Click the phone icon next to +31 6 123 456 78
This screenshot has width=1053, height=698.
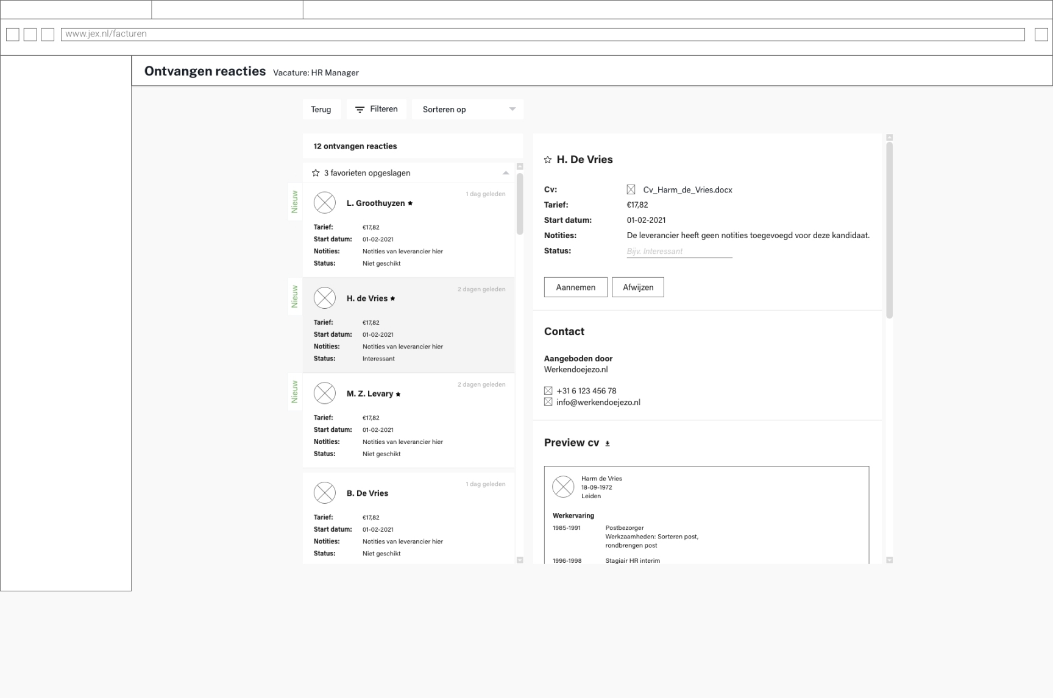548,390
